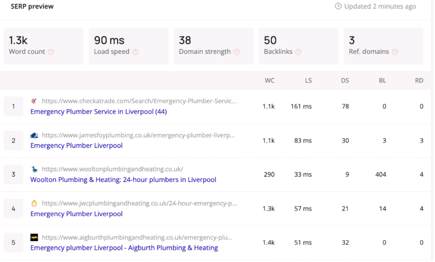
Task: Click the Aigburth Plumbing favicon in result 5
Action: (x=34, y=237)
